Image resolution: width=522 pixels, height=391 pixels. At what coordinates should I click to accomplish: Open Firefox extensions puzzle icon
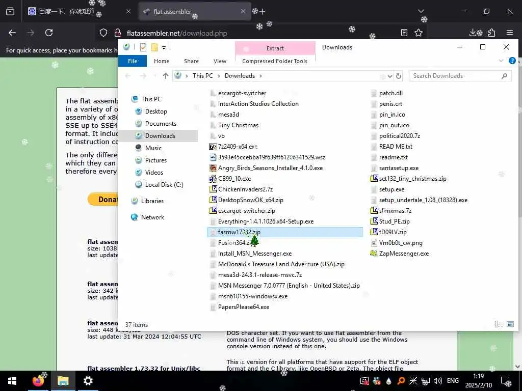[492, 33]
